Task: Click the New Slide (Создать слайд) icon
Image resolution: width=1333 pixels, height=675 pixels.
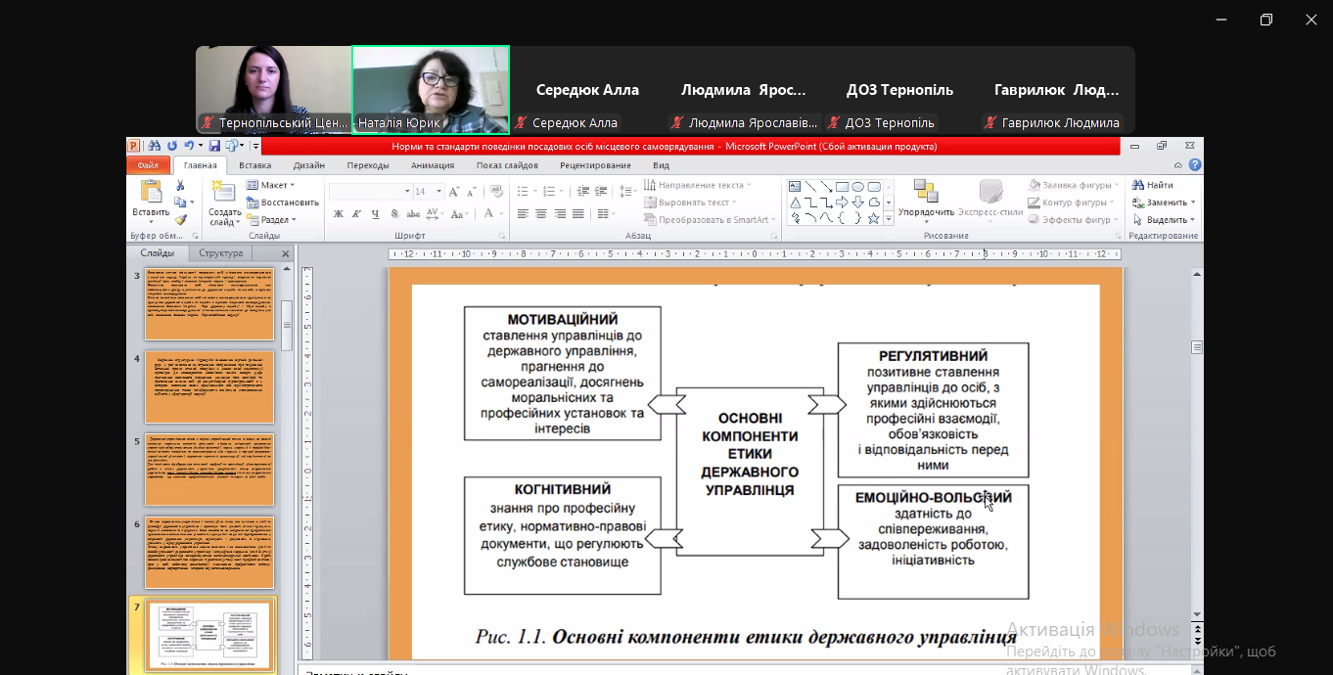Action: pos(224,192)
